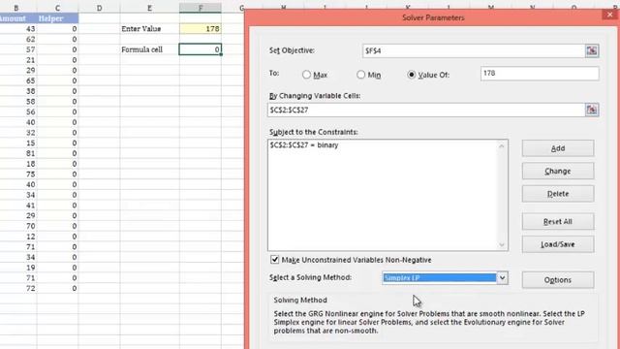Select column C header

58,8
